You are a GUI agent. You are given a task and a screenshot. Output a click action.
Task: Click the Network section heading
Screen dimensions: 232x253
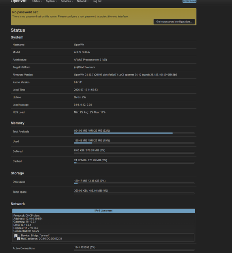click(x=18, y=204)
